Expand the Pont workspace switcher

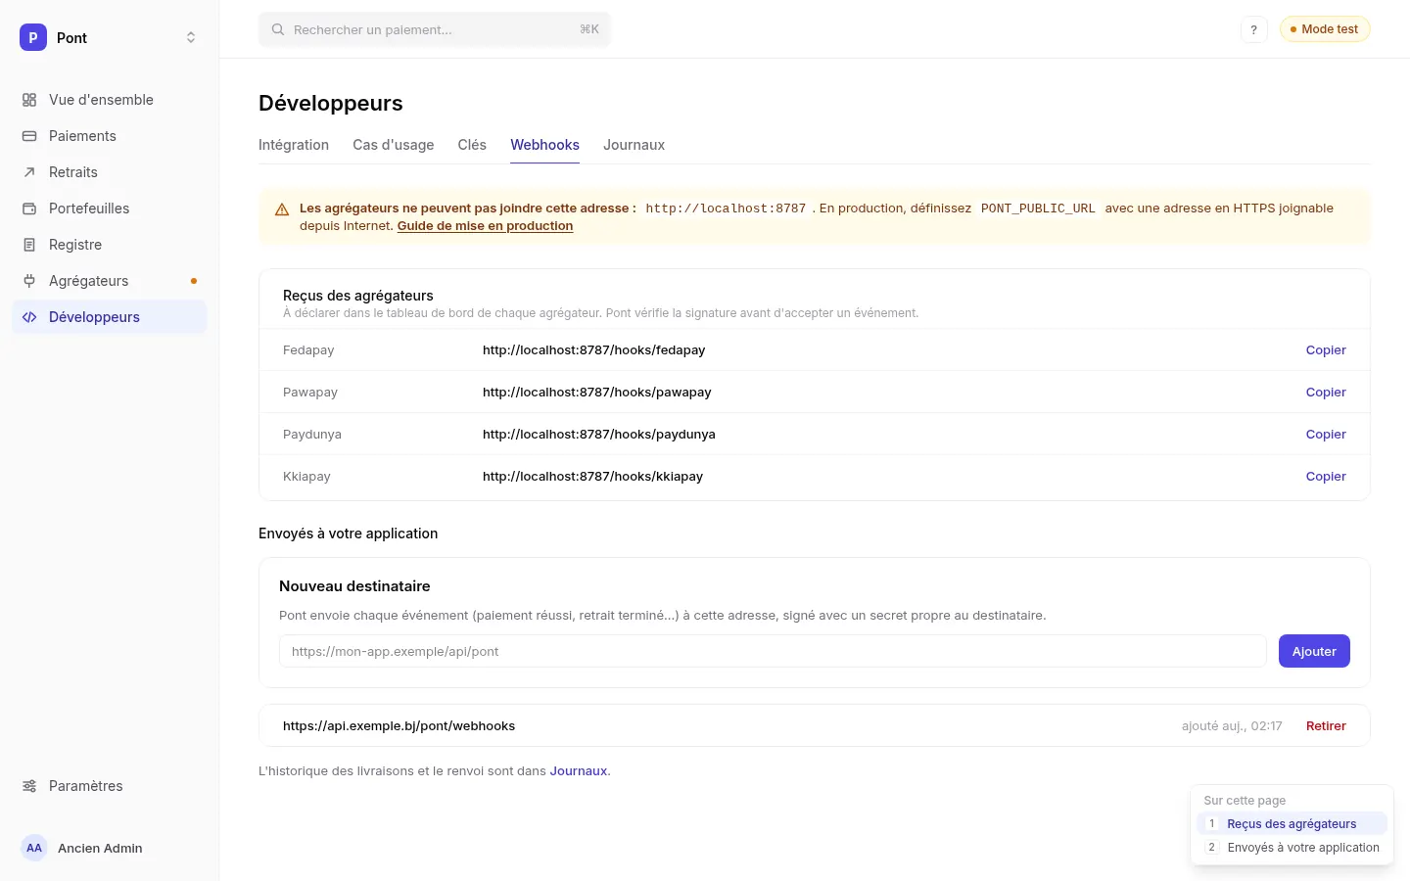[191, 37]
